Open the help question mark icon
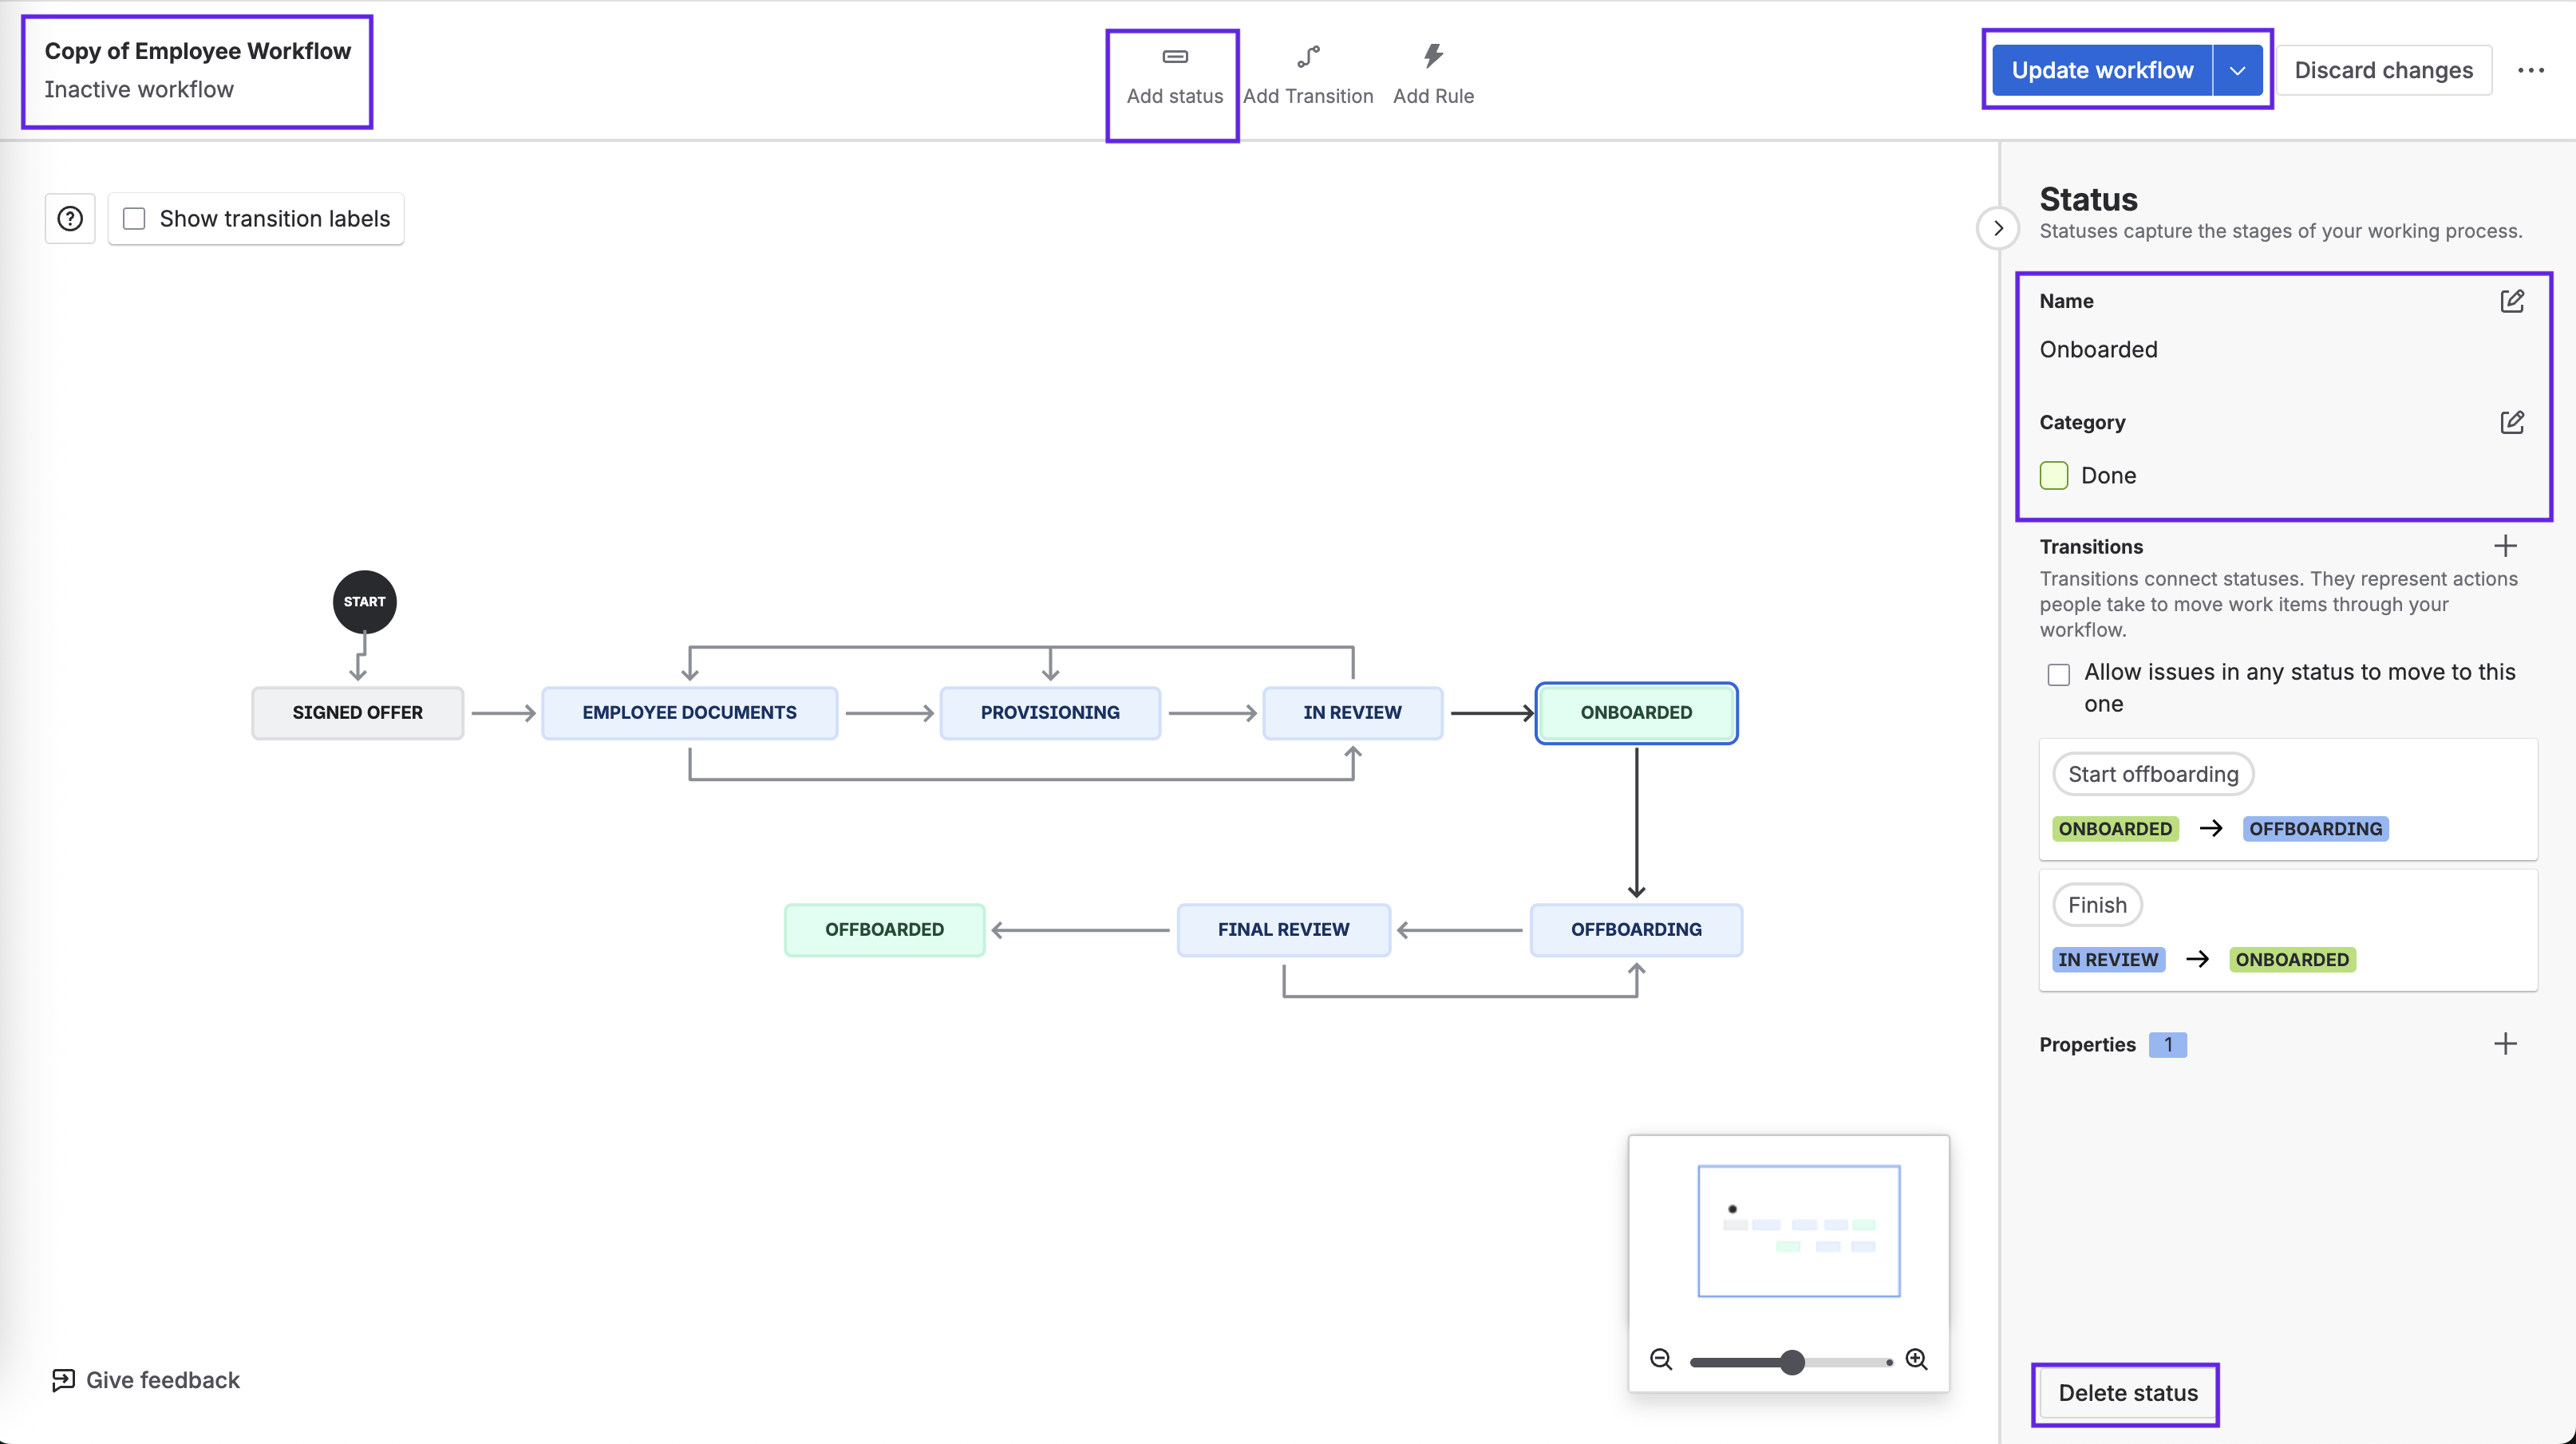The width and height of the screenshot is (2576, 1444). click(x=70, y=218)
